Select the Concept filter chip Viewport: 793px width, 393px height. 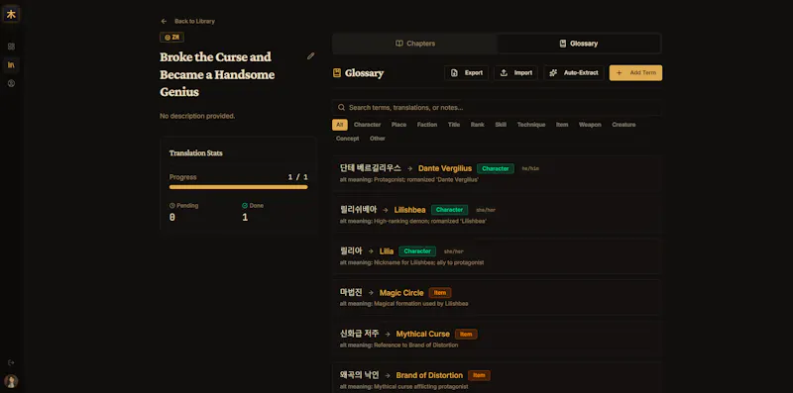tap(348, 139)
